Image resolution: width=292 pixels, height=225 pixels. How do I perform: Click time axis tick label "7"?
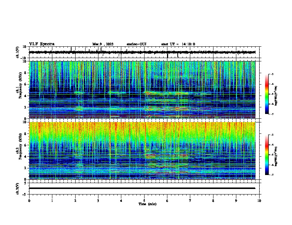pos(190,201)
